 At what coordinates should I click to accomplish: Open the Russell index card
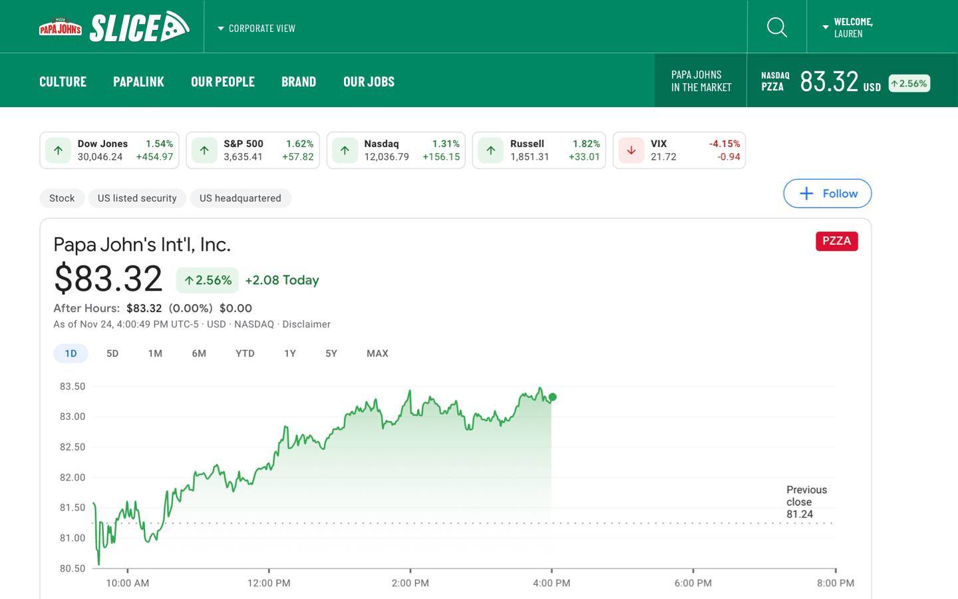click(539, 150)
